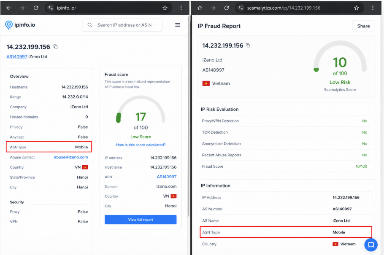This screenshot has height=255, width=384.
Task: Select the Domain izeno.com value
Action: click(x=167, y=186)
